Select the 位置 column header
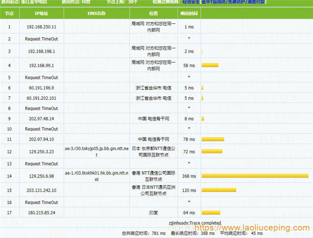Screen dimensions: 313x238 pyautogui.click(x=154, y=13)
